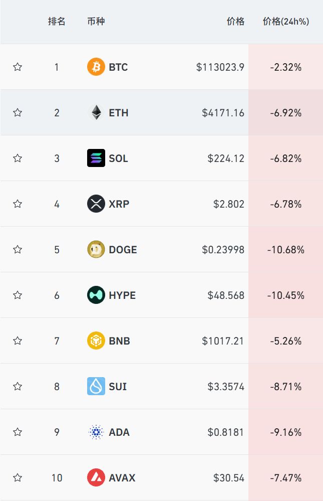The height and width of the screenshot is (501, 323).
Task: Sort by the 排名 column header
Action: [57, 22]
